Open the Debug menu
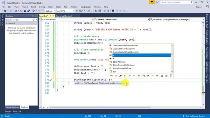 tap(42, 7)
